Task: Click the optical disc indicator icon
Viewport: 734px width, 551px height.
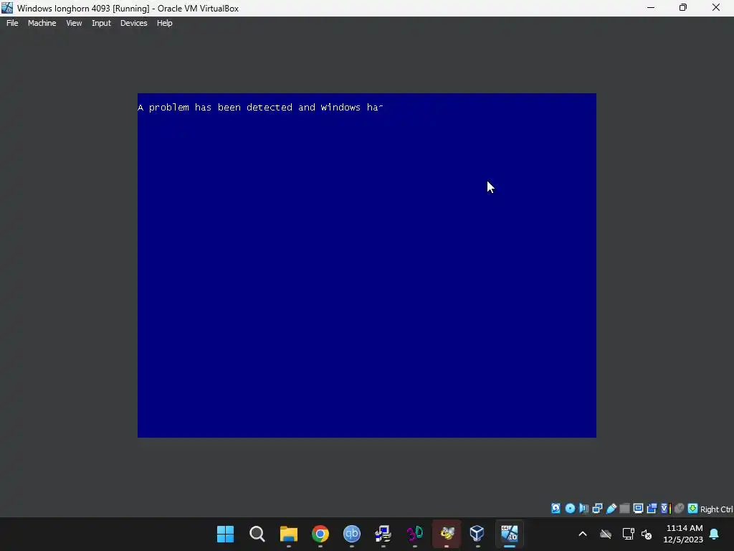Action: (x=570, y=509)
